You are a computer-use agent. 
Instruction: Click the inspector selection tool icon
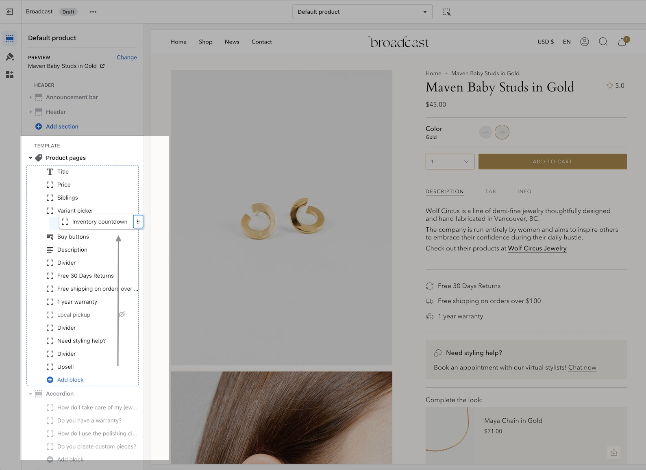click(x=447, y=12)
